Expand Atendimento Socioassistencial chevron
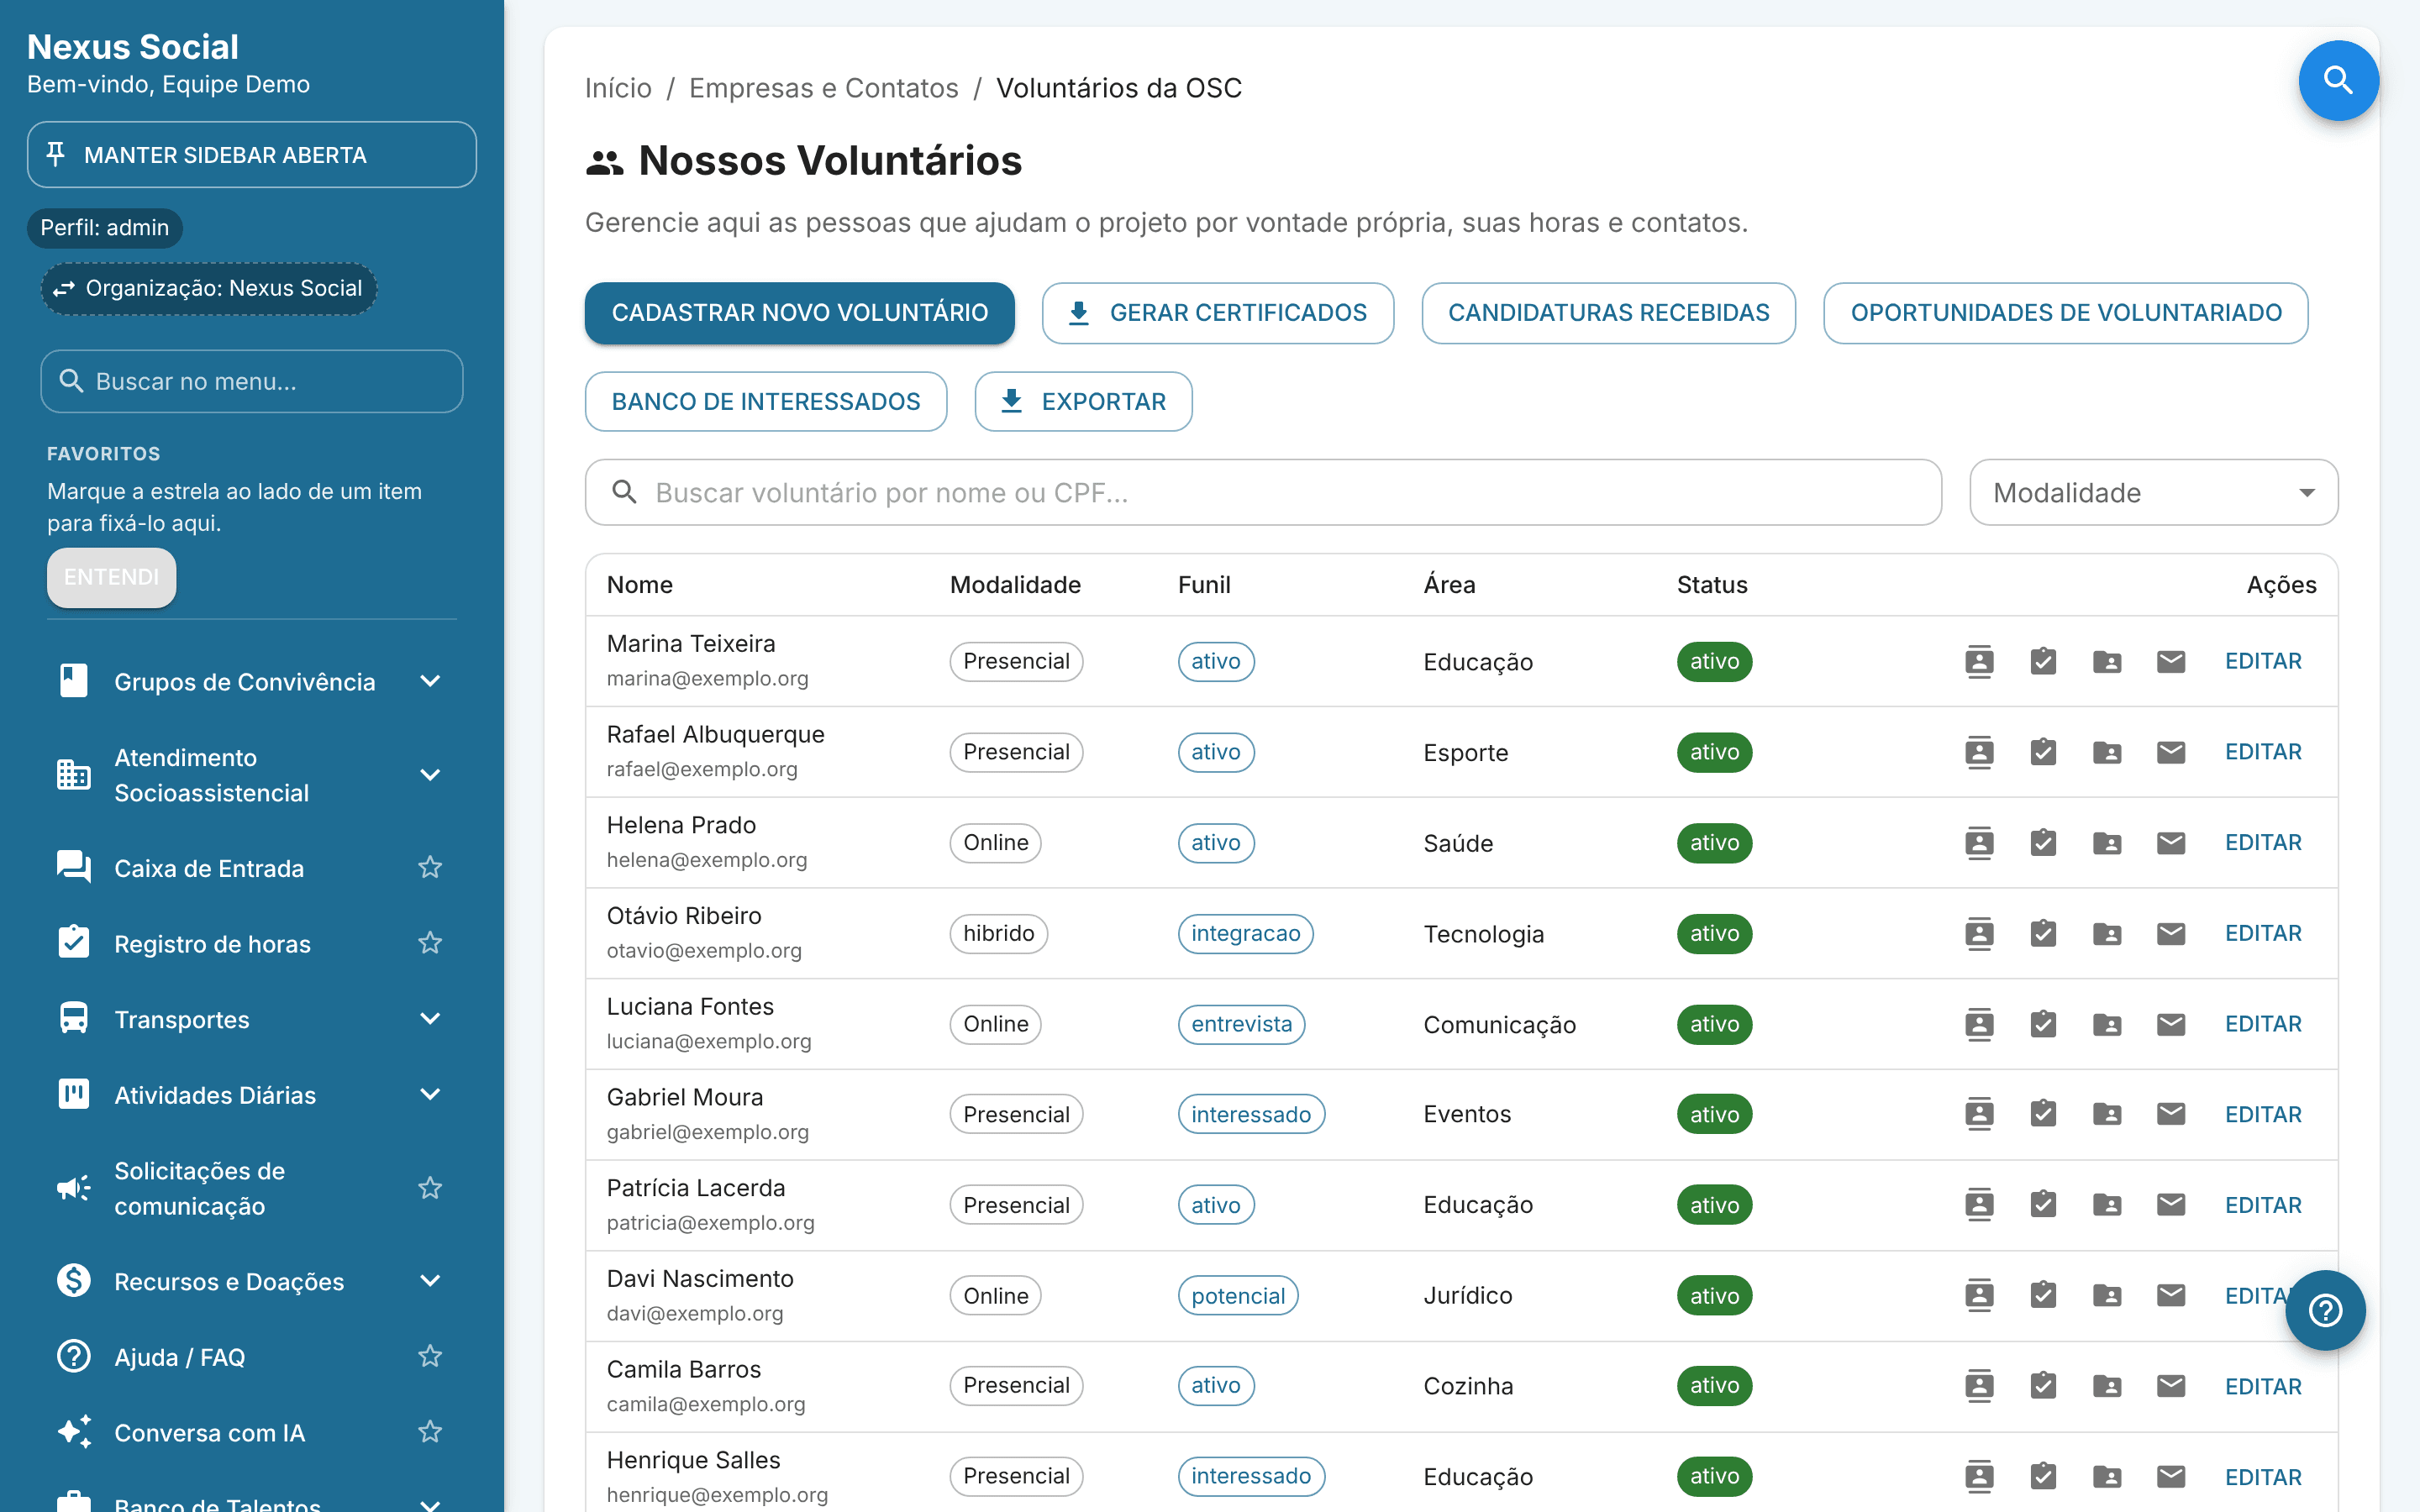 coord(430,775)
